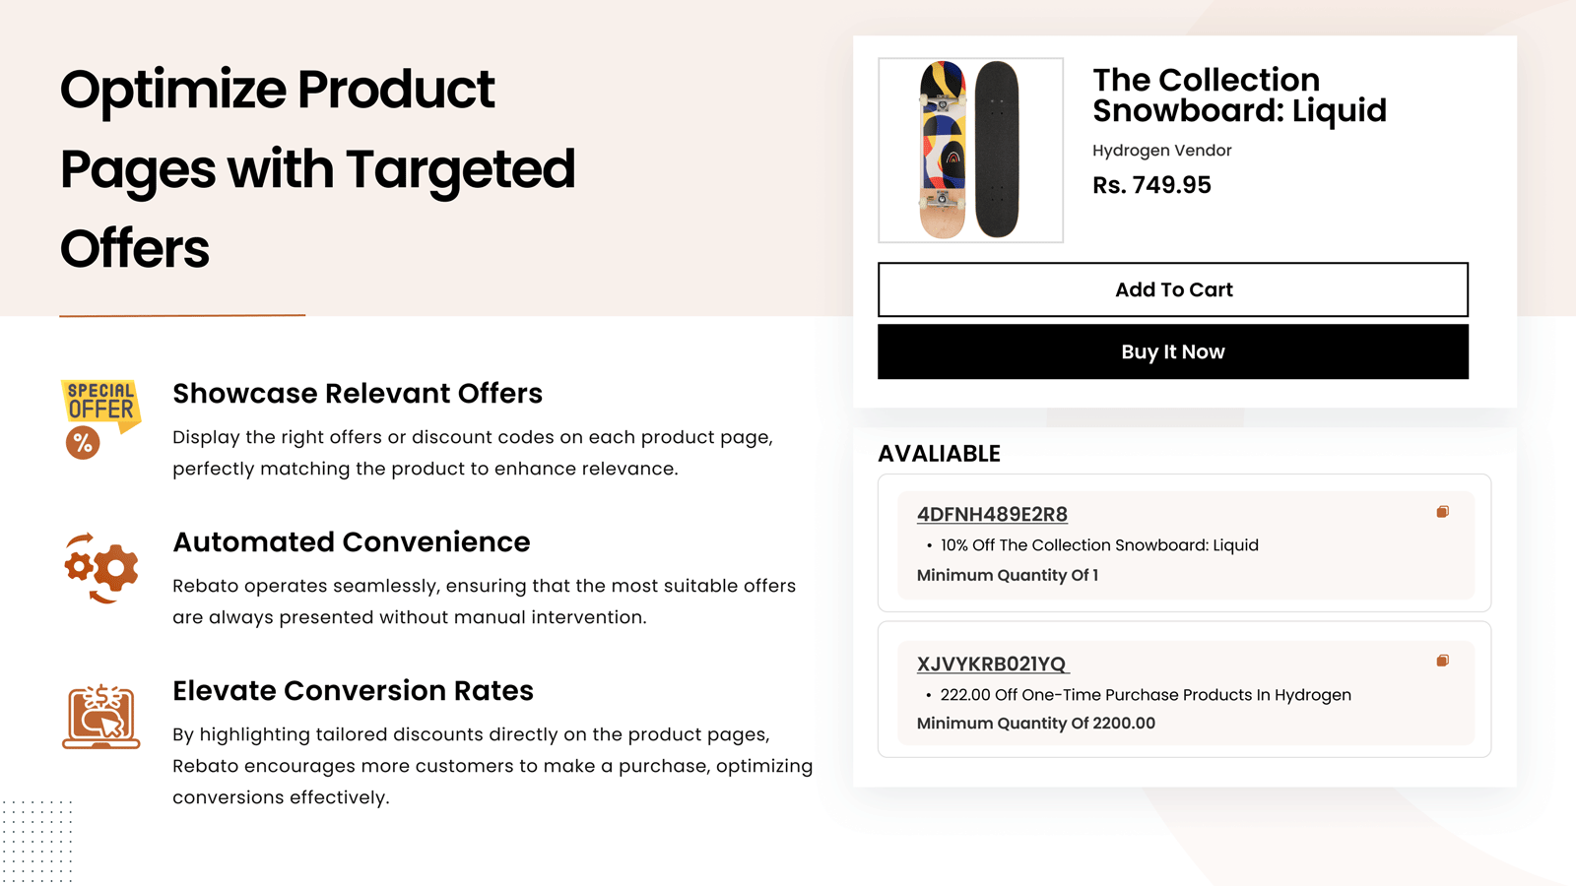Collapse the AVALIABLE offers section
The width and height of the screenshot is (1576, 886).
[940, 453]
